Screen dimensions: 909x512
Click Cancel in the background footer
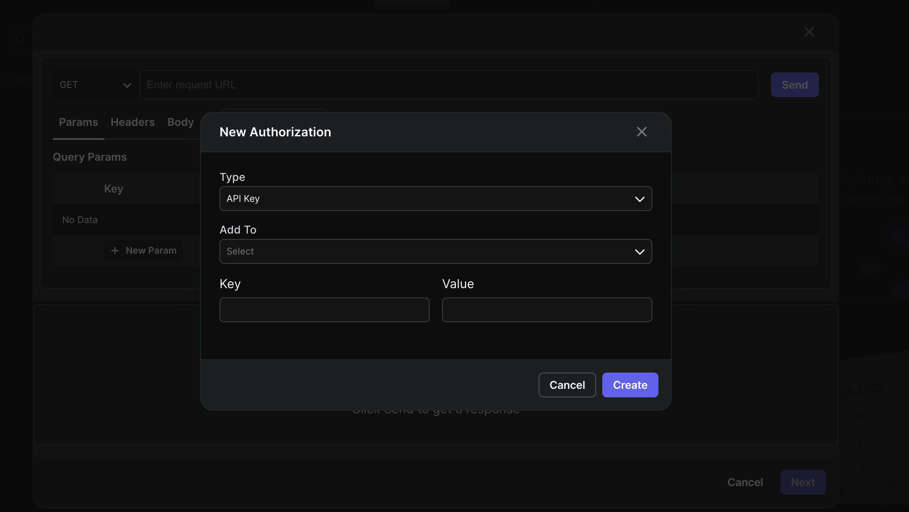(x=745, y=482)
